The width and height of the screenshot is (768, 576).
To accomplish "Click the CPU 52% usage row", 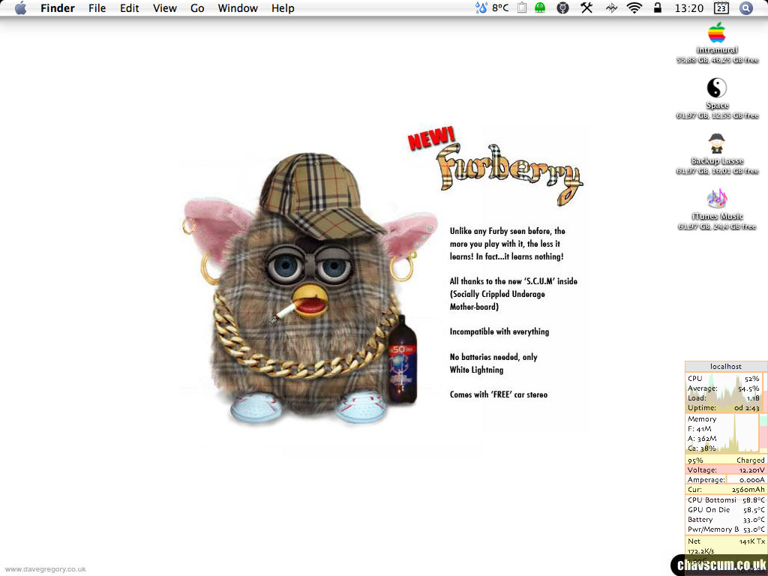I will pos(724,379).
